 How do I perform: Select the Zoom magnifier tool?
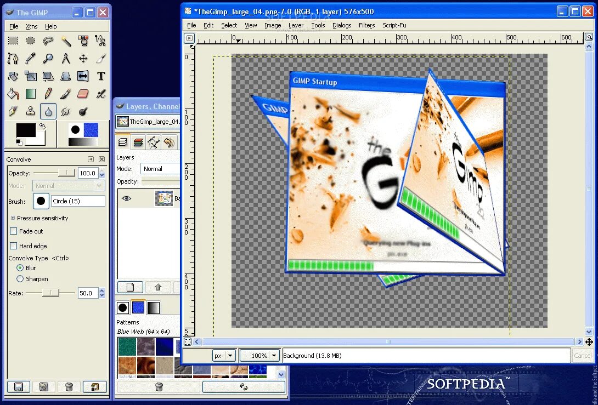(48, 58)
